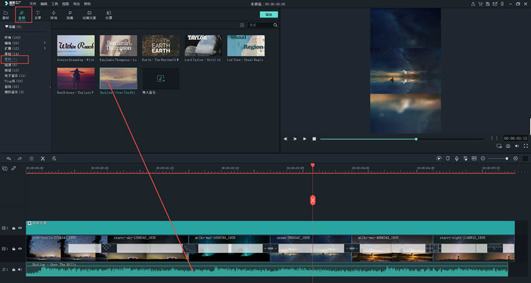531x283 pixels.
Task: Click the voiceover microphone icon
Action: [457, 159]
